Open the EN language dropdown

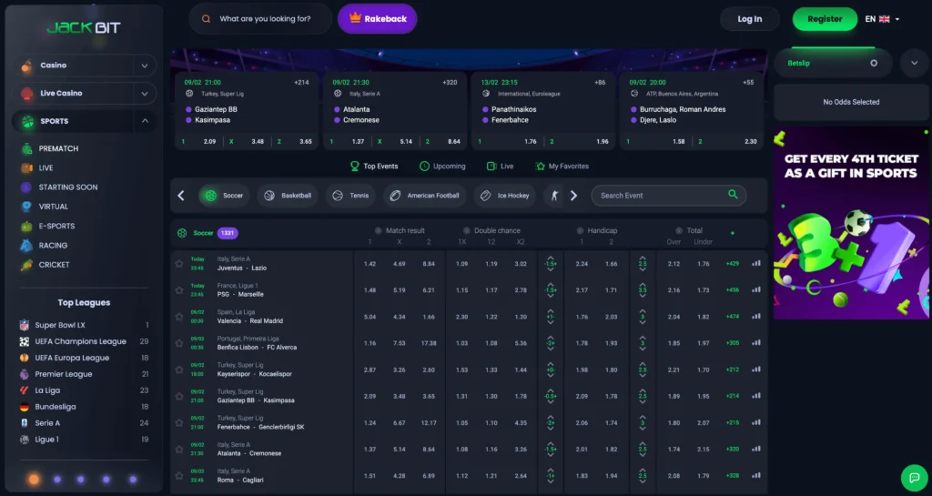(882, 19)
